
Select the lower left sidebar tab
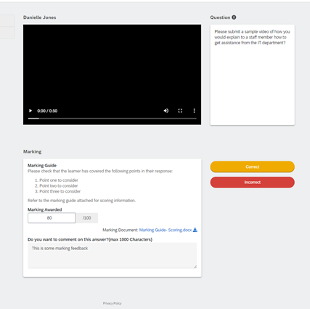tap(7, 33)
